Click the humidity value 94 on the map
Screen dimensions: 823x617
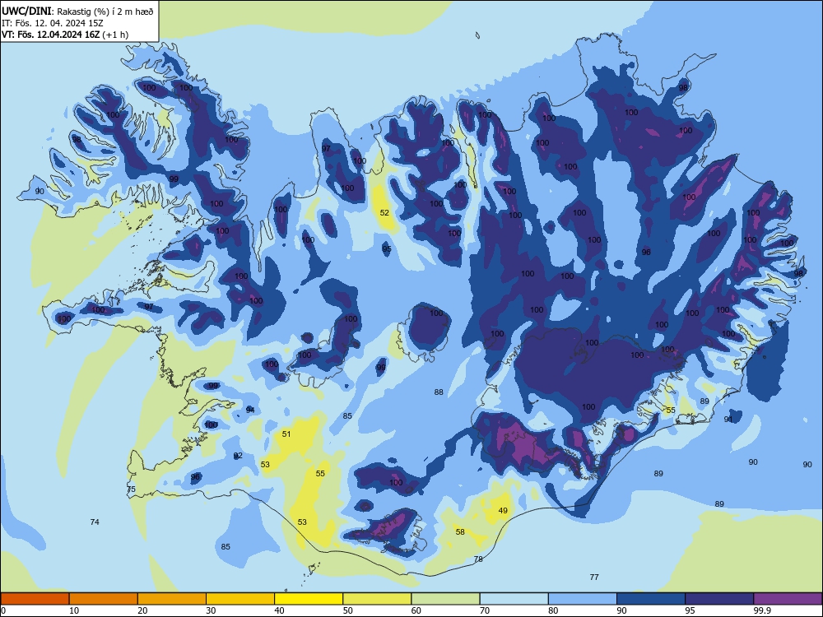(250, 410)
